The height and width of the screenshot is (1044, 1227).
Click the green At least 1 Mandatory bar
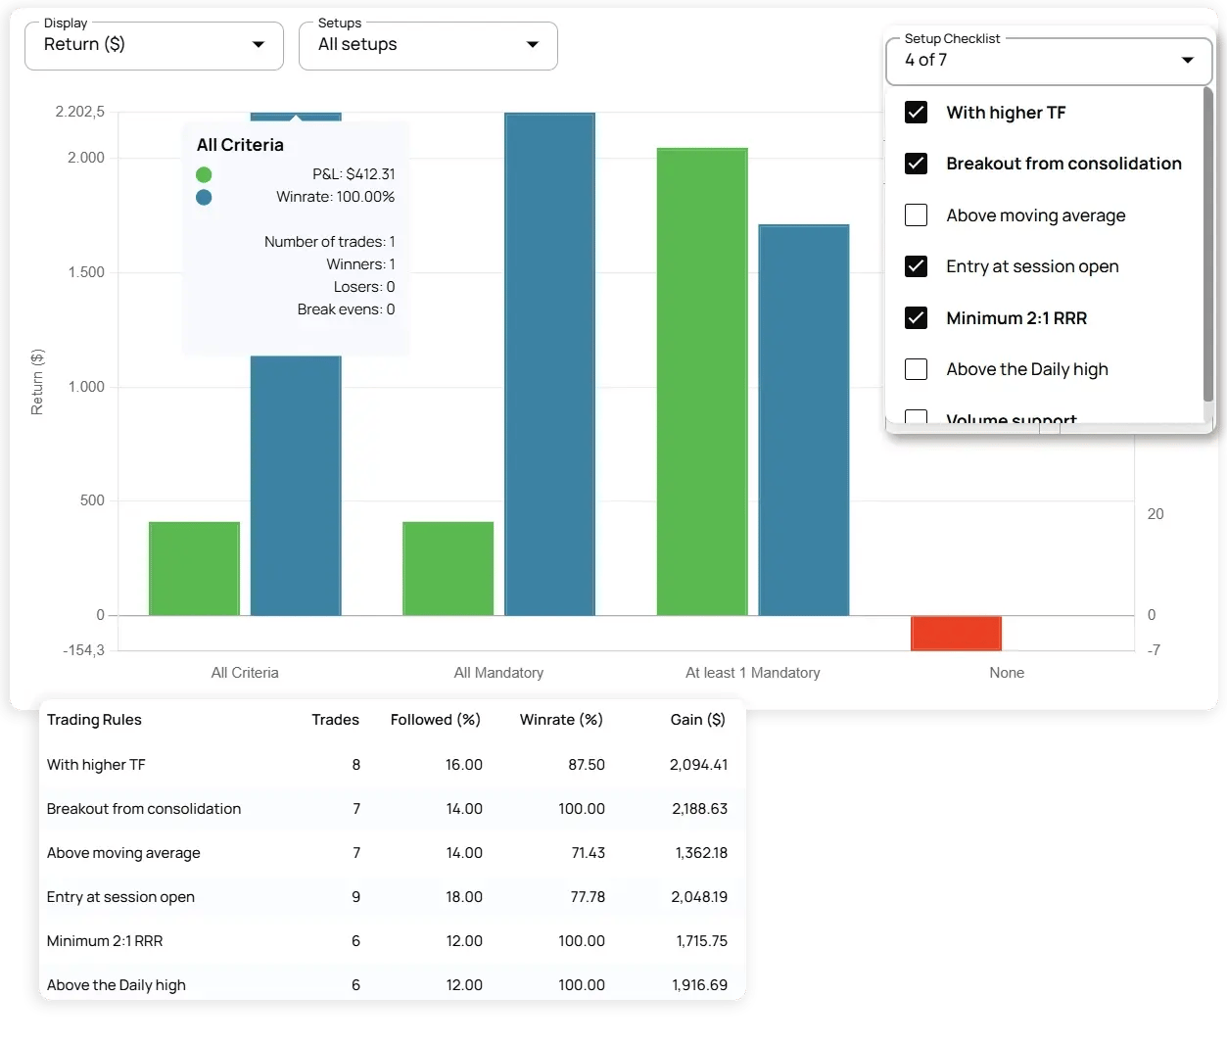click(702, 382)
